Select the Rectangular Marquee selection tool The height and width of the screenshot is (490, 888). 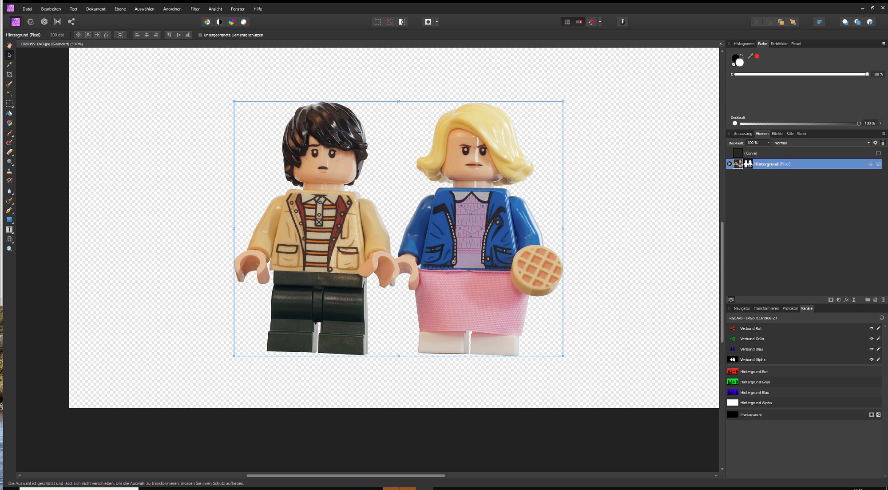[x=9, y=104]
